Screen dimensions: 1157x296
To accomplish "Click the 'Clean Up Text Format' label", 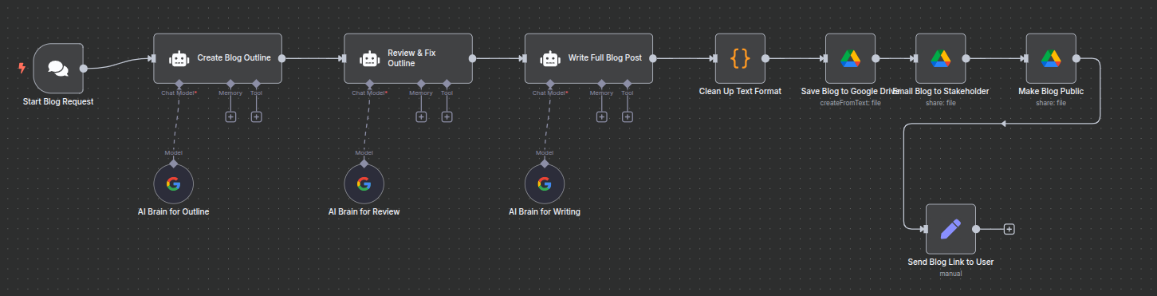I will (x=740, y=92).
